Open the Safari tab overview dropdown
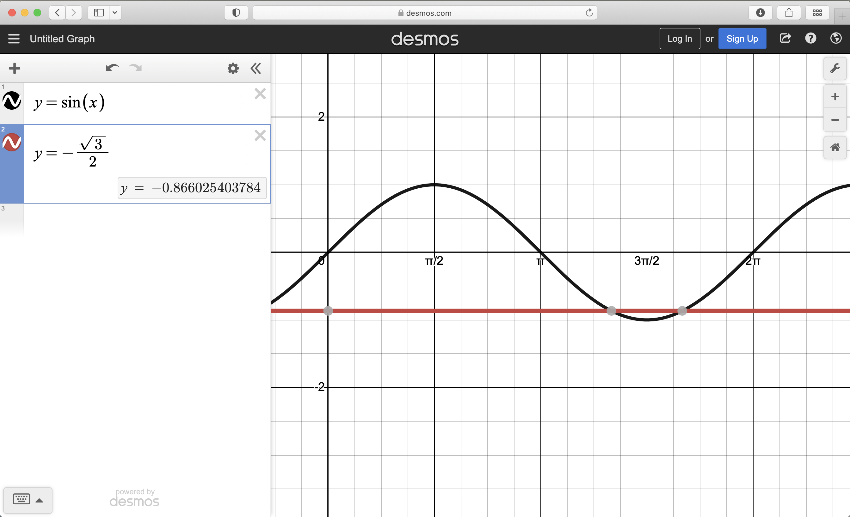Viewport: 850px width, 517px height. tap(115, 12)
